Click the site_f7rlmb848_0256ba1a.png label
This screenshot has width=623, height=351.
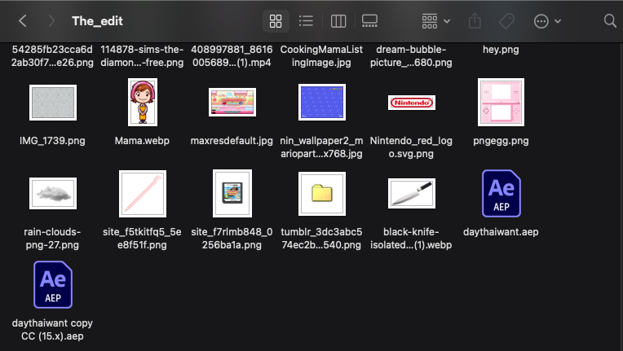click(232, 239)
